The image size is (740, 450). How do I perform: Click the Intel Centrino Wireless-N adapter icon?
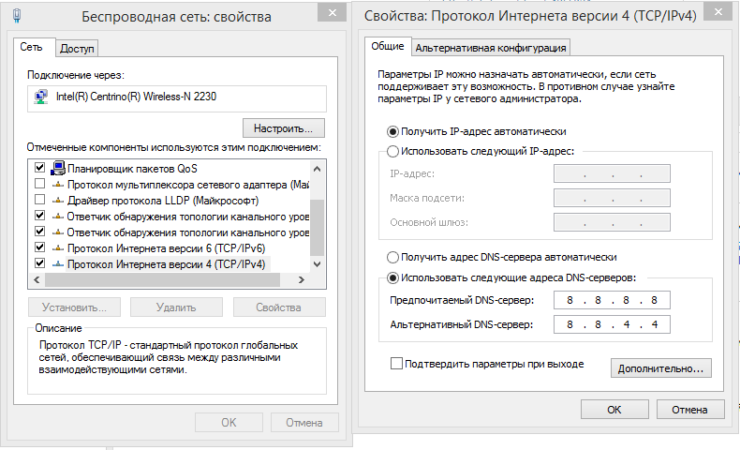point(41,97)
